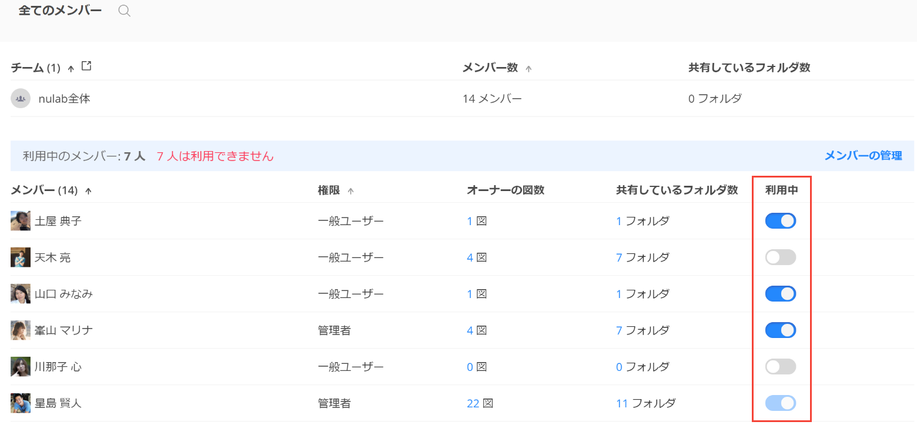Open 峯山 マリナ's 4 diagrams link

pyautogui.click(x=470, y=330)
